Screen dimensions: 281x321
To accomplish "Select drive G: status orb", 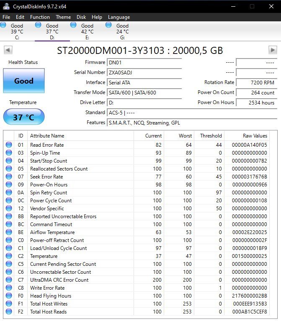I will click(x=109, y=25).
